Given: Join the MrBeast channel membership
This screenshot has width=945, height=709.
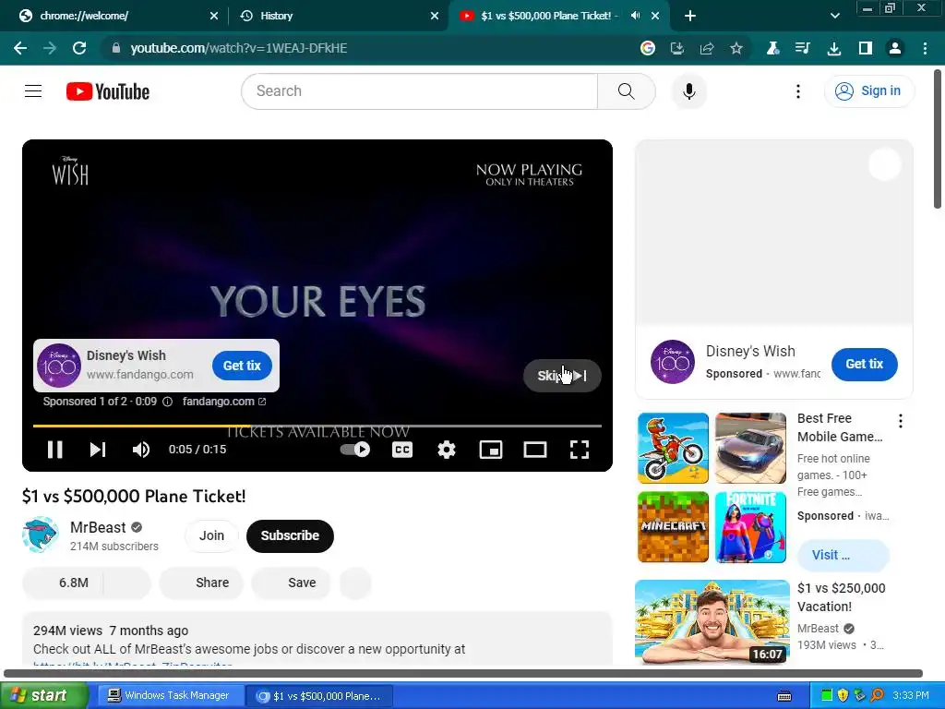Looking at the screenshot, I should (x=211, y=535).
